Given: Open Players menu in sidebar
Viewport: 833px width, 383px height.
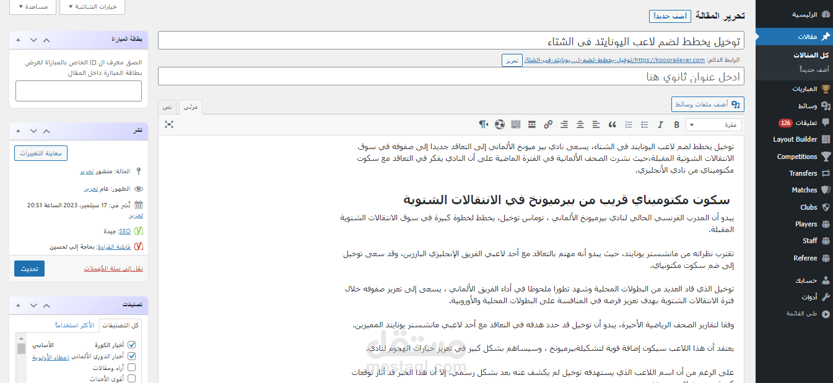Looking at the screenshot, I should [x=794, y=224].
